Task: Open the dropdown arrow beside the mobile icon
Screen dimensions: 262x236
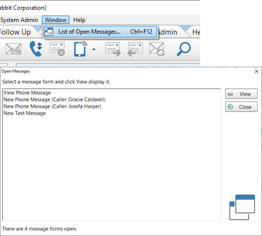Action: [94, 49]
